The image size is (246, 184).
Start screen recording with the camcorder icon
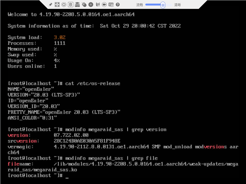tap(104, 5)
